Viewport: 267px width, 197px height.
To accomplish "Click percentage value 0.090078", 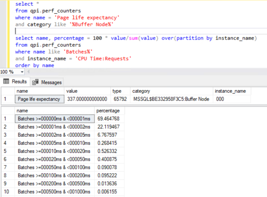I will [109, 167].
